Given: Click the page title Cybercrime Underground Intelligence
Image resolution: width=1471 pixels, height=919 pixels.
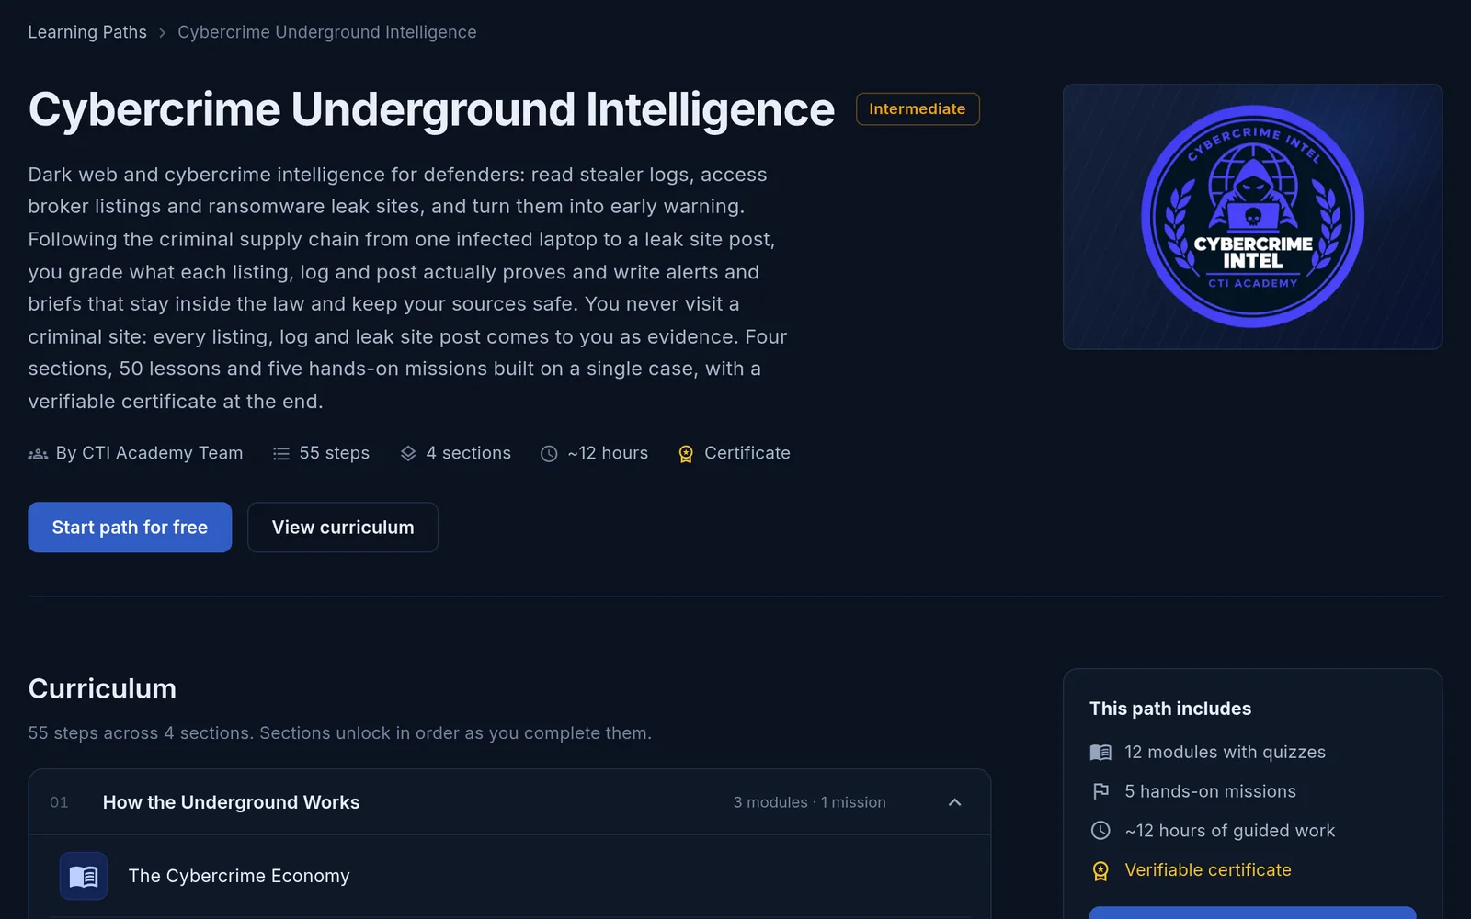Looking at the screenshot, I should tap(431, 109).
